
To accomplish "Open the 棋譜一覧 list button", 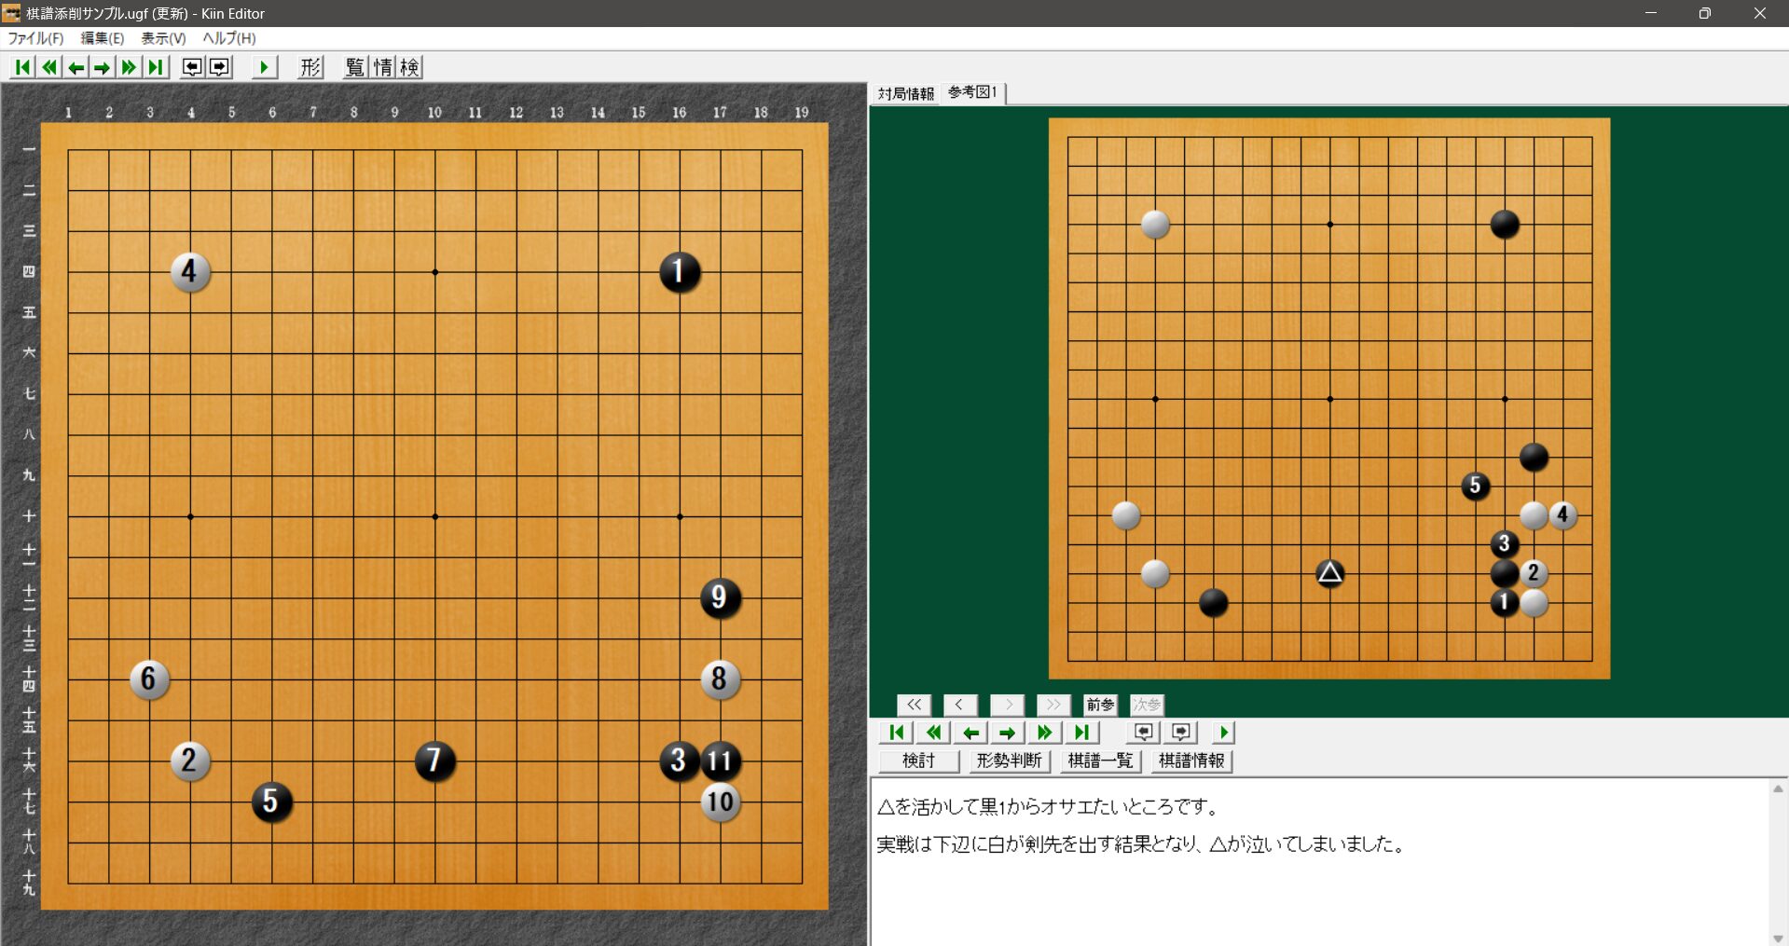I will click(1100, 761).
